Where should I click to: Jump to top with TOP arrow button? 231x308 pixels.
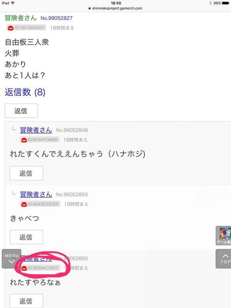[x=224, y=259]
